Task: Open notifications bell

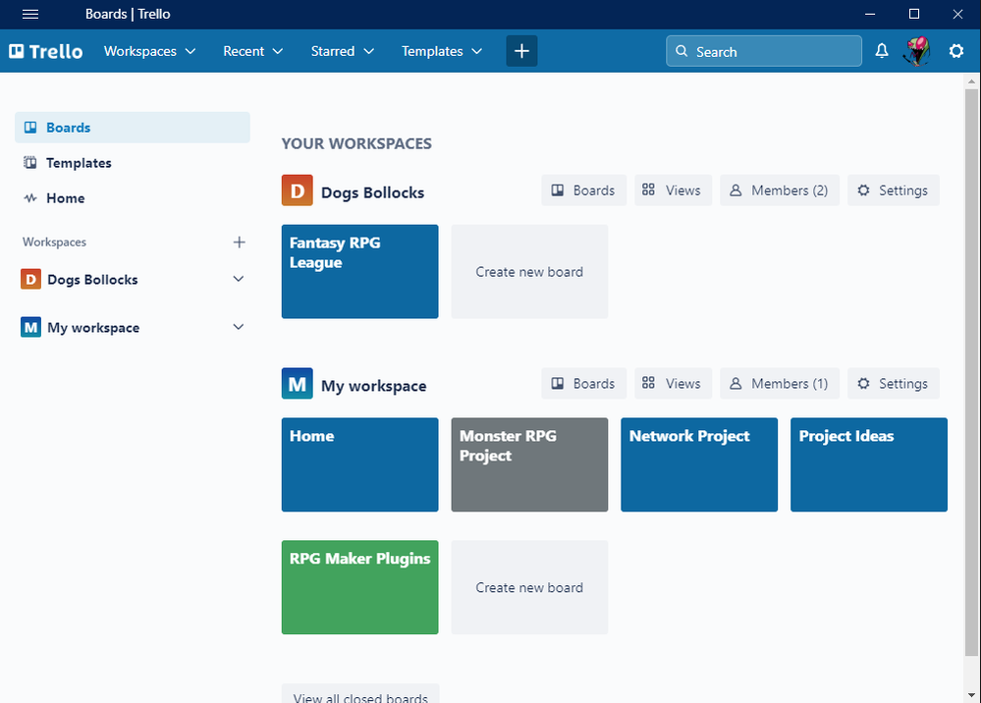Action: (882, 51)
